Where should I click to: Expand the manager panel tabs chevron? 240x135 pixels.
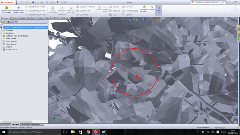click(47, 22)
